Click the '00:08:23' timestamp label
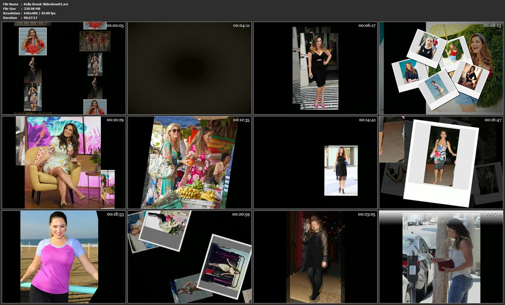 click(493, 26)
